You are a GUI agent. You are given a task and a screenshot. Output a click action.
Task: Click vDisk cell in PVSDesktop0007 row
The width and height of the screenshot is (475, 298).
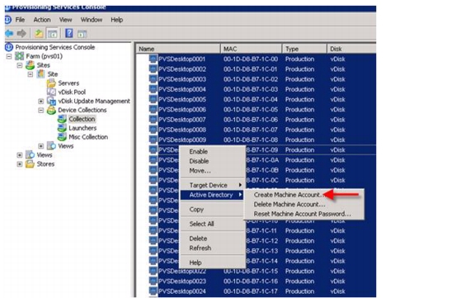coord(337,120)
